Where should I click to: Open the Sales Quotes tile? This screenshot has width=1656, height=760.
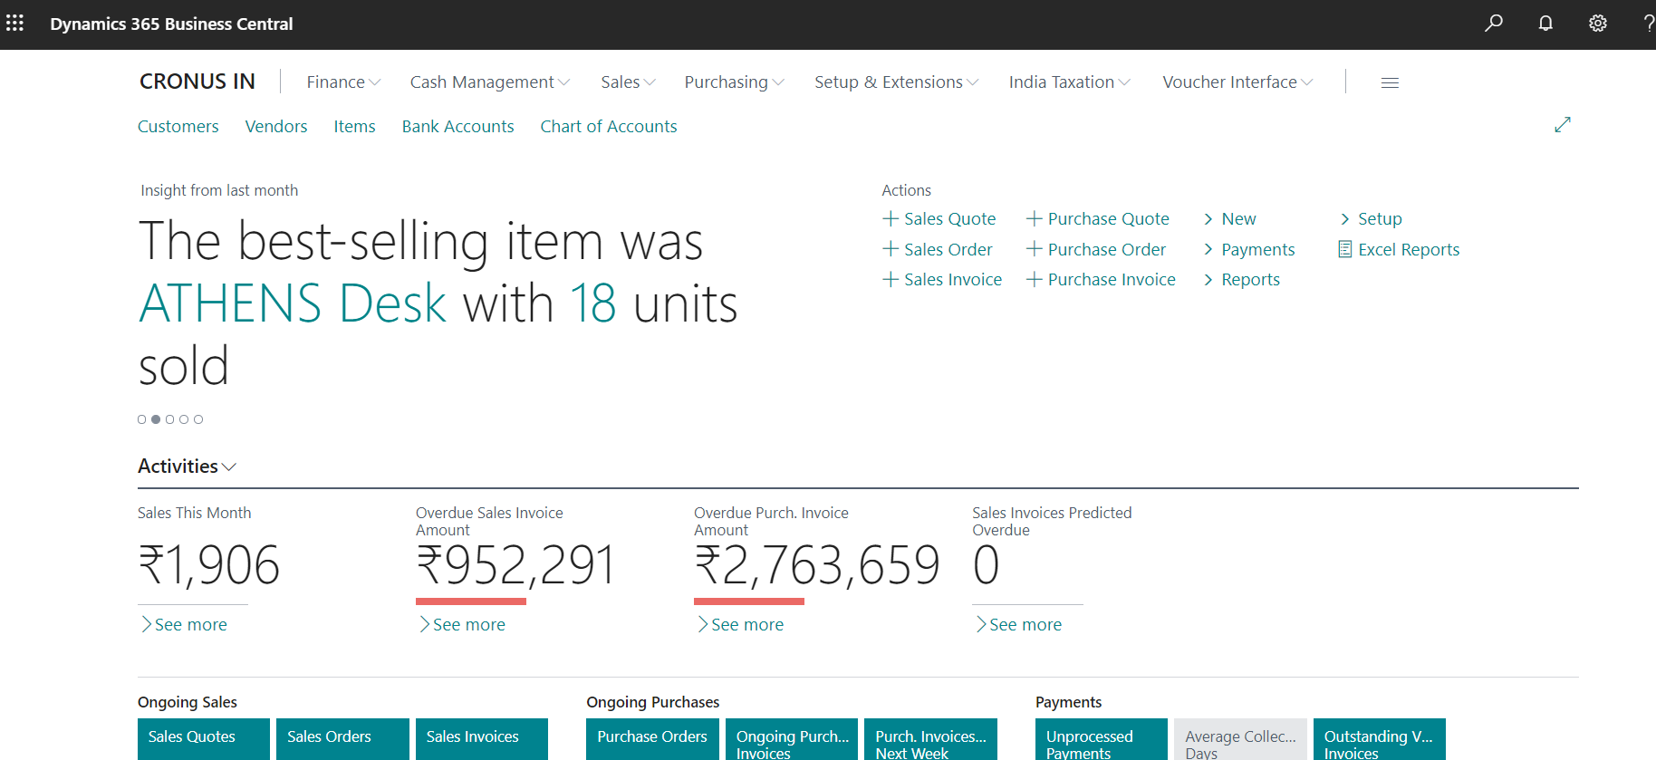click(204, 739)
